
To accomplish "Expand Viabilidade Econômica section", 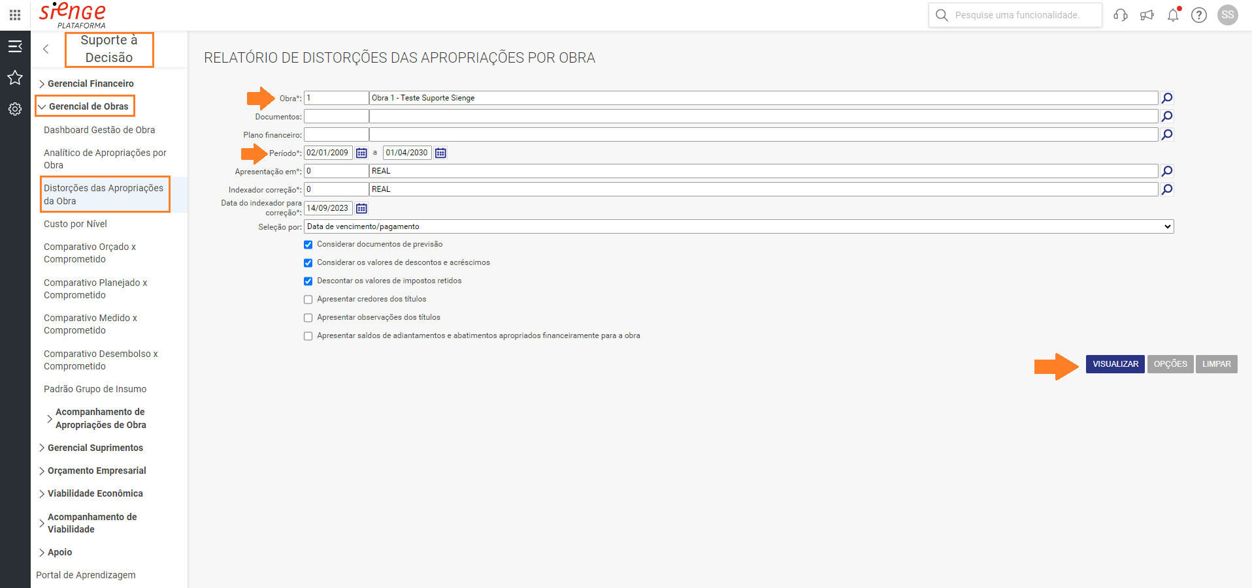I will point(91,493).
